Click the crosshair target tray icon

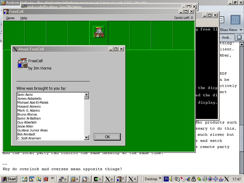click(216, 179)
